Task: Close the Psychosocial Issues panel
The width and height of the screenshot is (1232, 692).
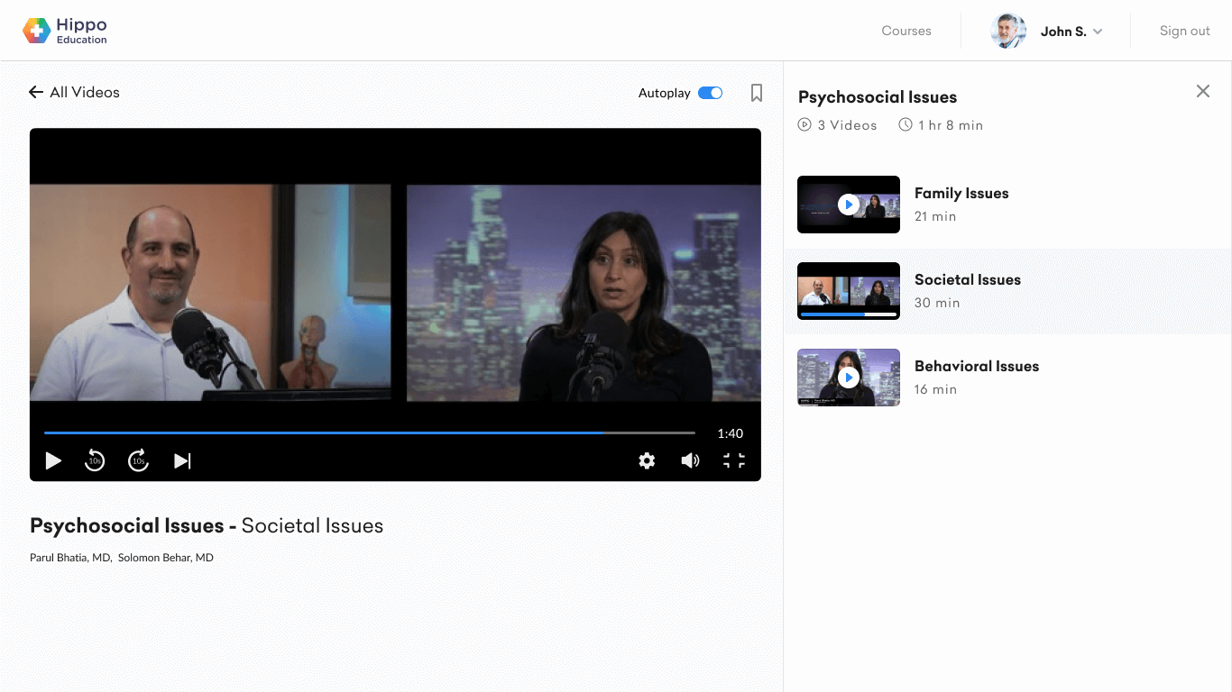Action: tap(1203, 91)
